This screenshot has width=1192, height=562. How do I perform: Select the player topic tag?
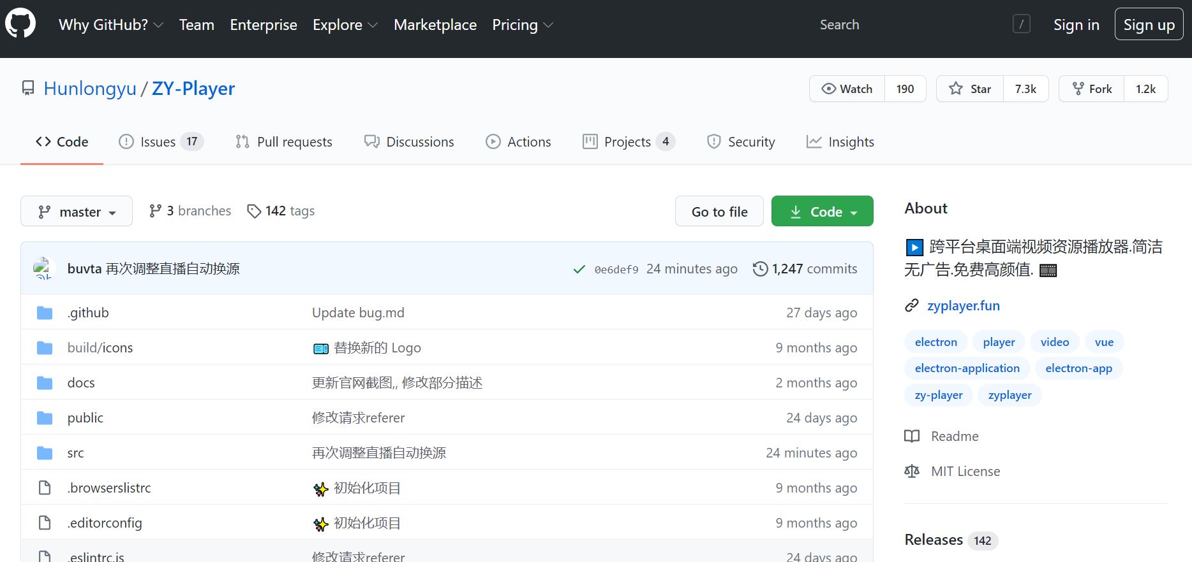coord(999,342)
